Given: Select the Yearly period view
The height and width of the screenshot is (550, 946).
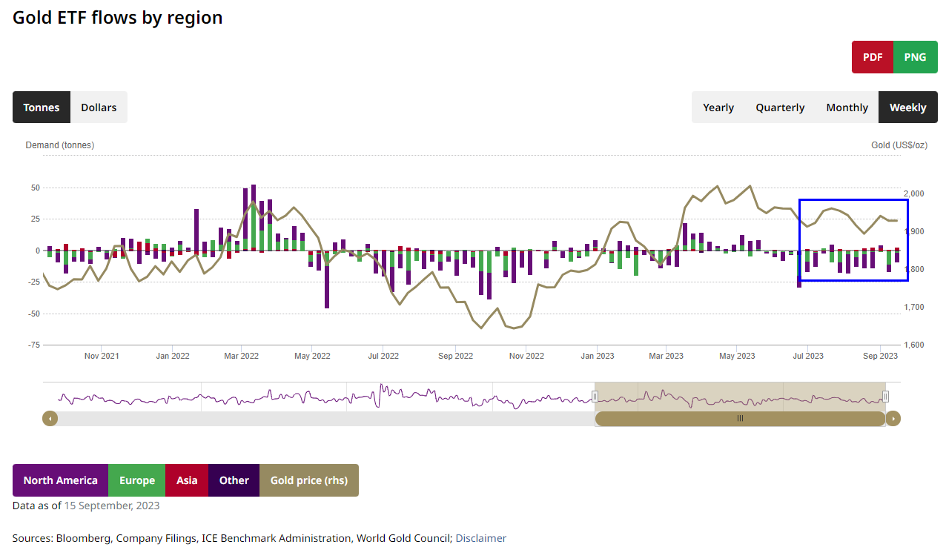Looking at the screenshot, I should (x=718, y=107).
